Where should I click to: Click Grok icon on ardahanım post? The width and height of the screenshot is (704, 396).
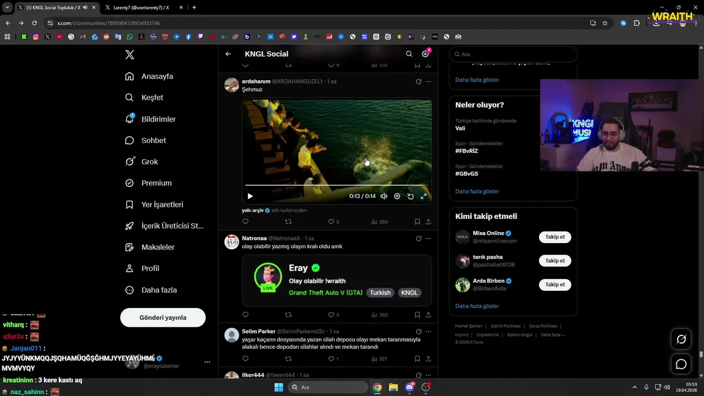click(x=419, y=81)
